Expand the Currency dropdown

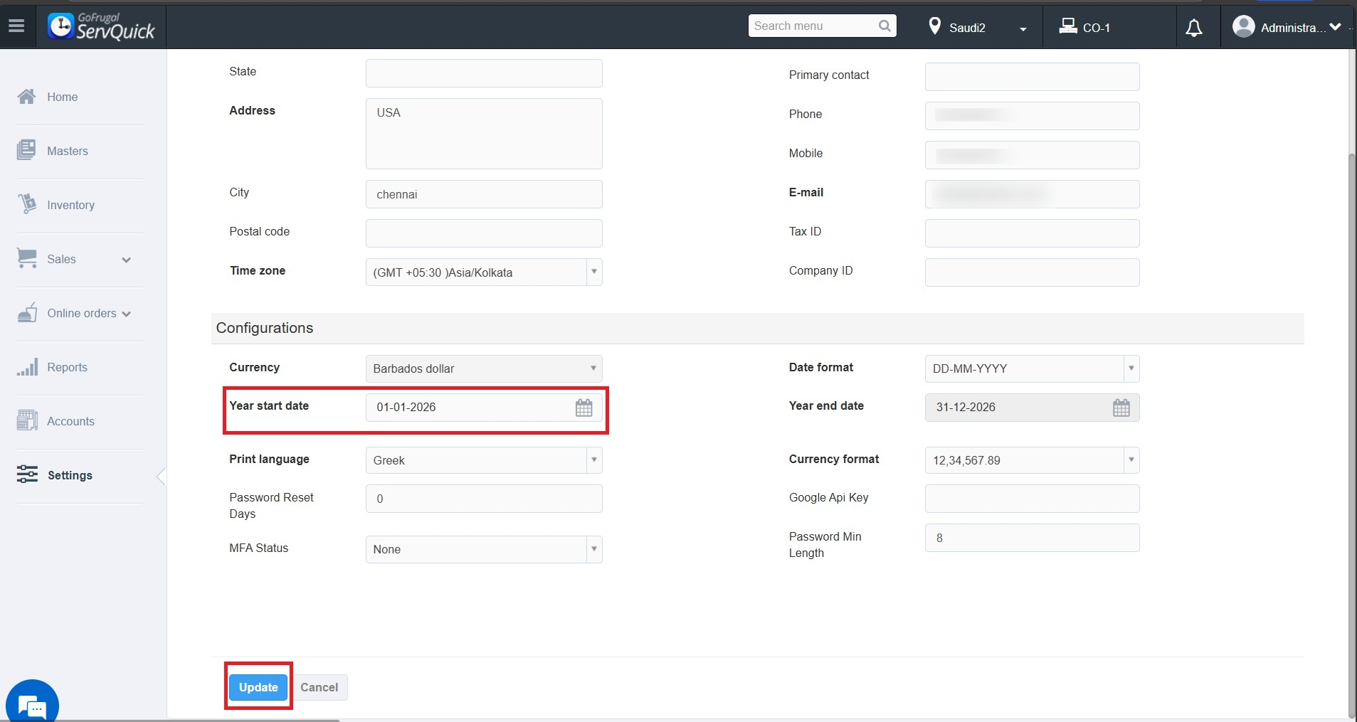(x=484, y=368)
